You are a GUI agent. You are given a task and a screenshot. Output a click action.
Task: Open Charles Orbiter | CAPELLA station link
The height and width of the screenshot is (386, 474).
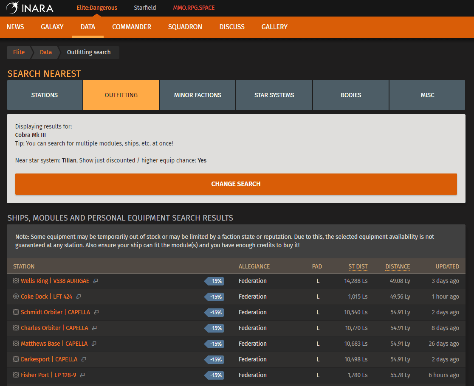click(x=54, y=328)
